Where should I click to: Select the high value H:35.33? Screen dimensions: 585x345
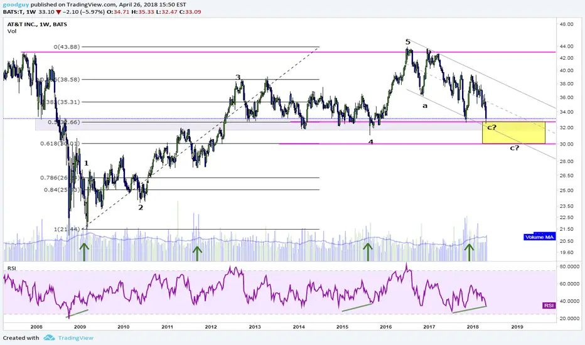coord(142,12)
